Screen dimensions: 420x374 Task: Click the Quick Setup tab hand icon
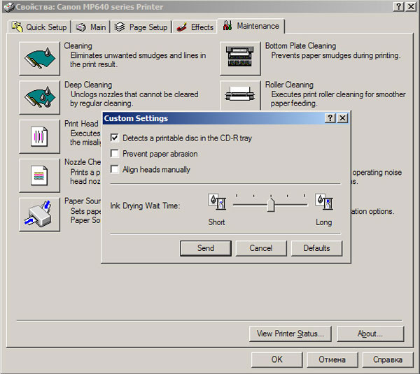[17, 27]
